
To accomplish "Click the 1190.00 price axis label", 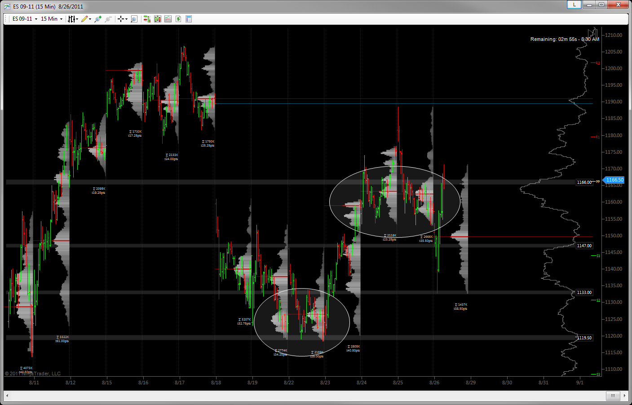I will [614, 102].
